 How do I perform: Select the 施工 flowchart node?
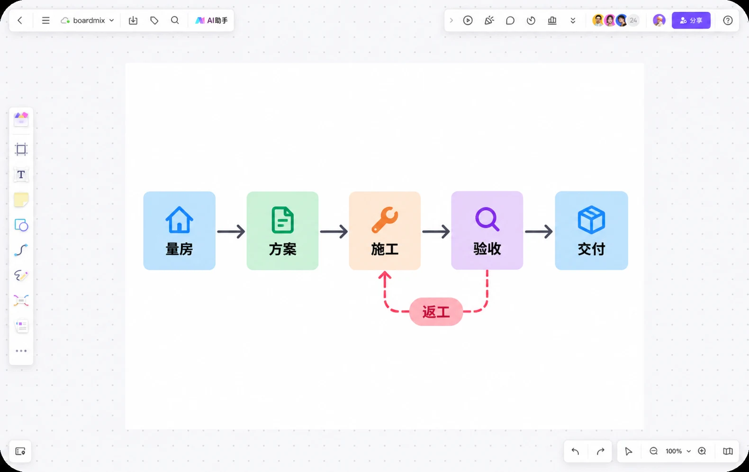(x=385, y=231)
